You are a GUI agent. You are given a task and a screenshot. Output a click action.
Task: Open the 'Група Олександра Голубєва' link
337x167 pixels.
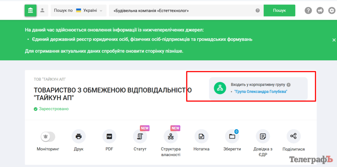pos(261,92)
